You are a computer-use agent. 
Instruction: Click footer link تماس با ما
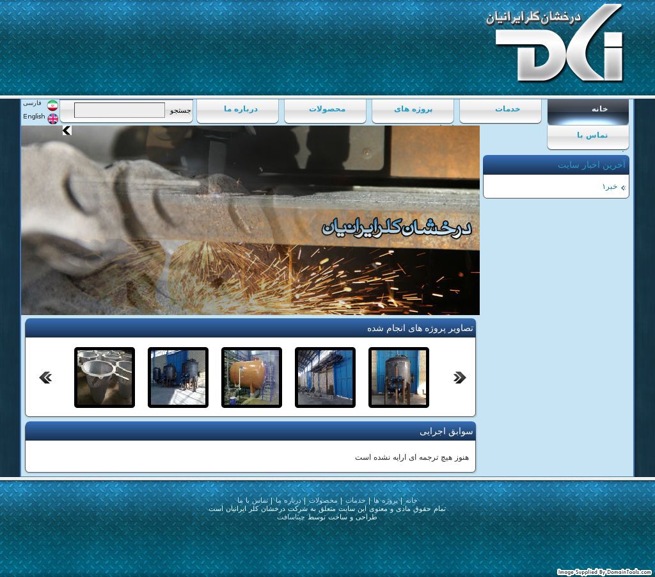coord(253,501)
